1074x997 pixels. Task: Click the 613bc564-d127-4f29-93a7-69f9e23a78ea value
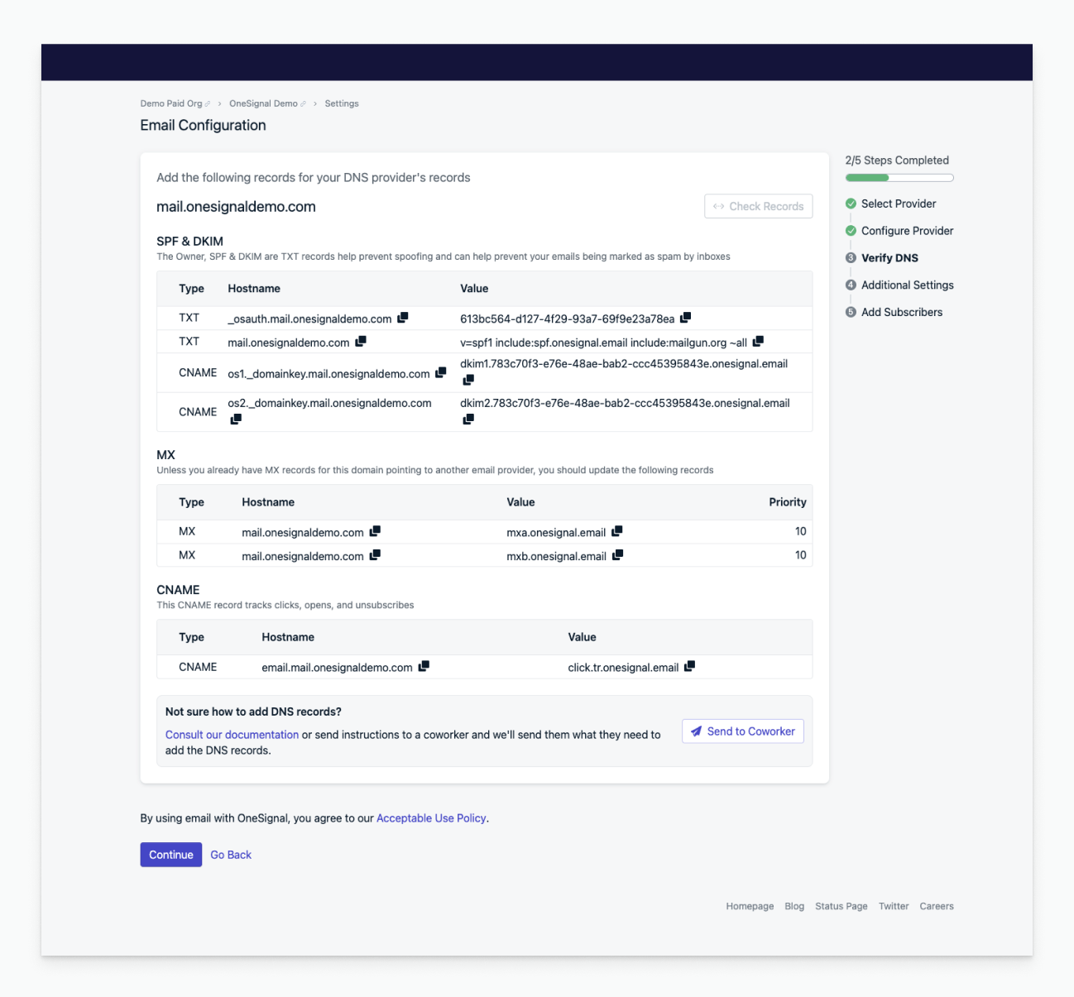(x=568, y=319)
